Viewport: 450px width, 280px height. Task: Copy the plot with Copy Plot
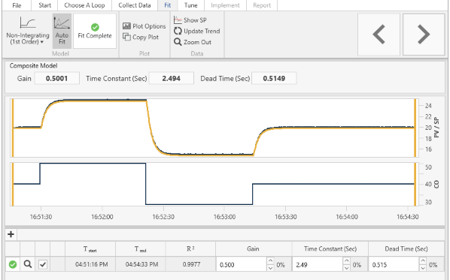(141, 38)
